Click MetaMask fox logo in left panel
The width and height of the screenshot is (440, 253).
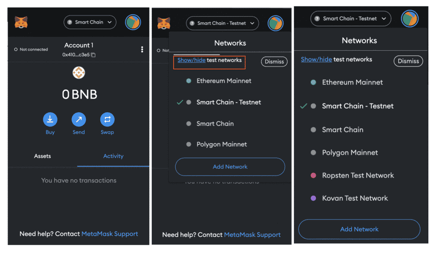pos(21,22)
